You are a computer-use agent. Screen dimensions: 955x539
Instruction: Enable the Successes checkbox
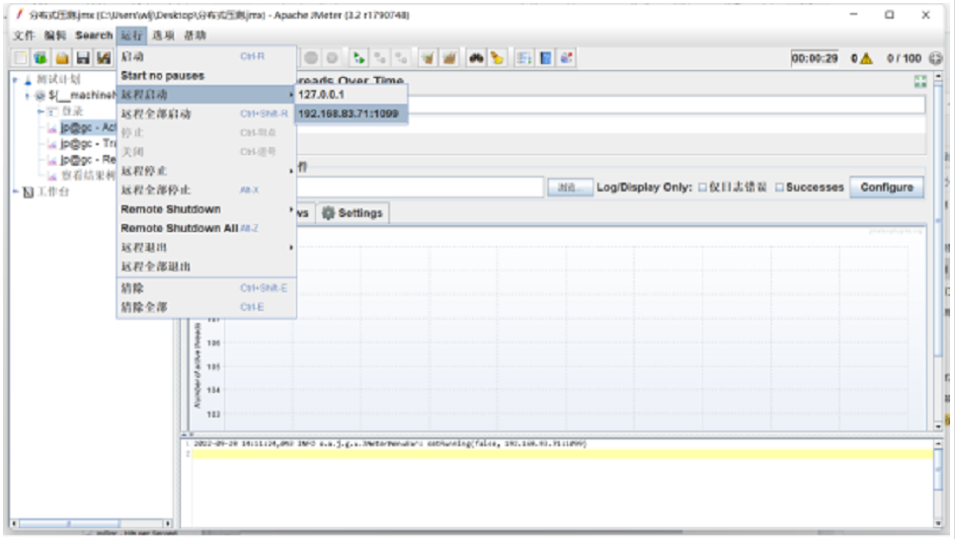tap(779, 188)
